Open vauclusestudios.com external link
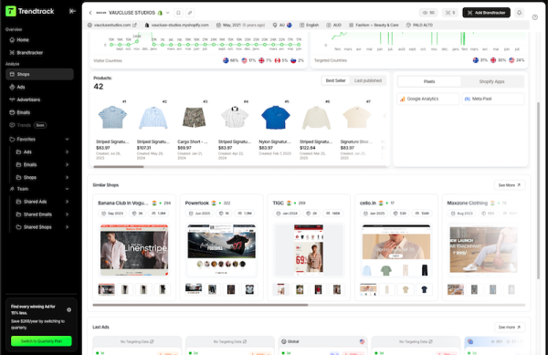This screenshot has height=355, width=548. click(x=111, y=26)
